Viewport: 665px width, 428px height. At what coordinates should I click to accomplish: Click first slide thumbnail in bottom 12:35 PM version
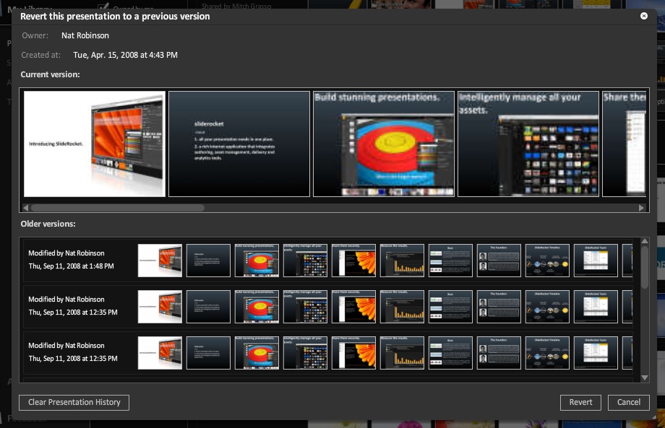160,353
